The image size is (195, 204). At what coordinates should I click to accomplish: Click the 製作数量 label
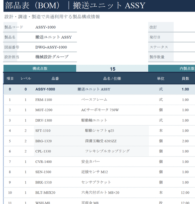tap(157, 57)
